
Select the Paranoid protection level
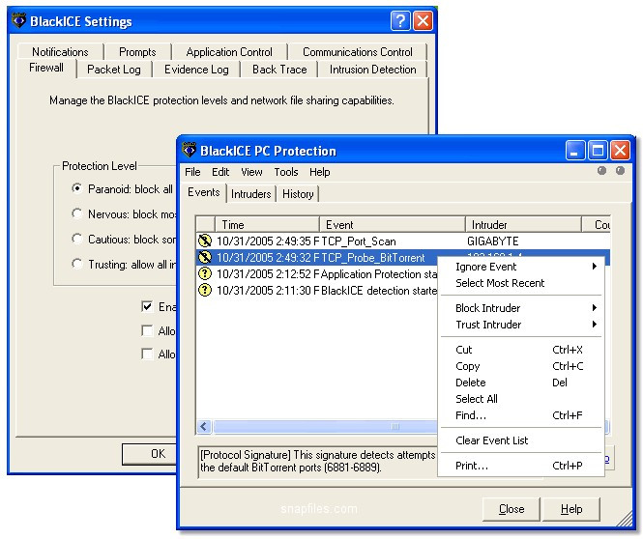click(x=76, y=188)
